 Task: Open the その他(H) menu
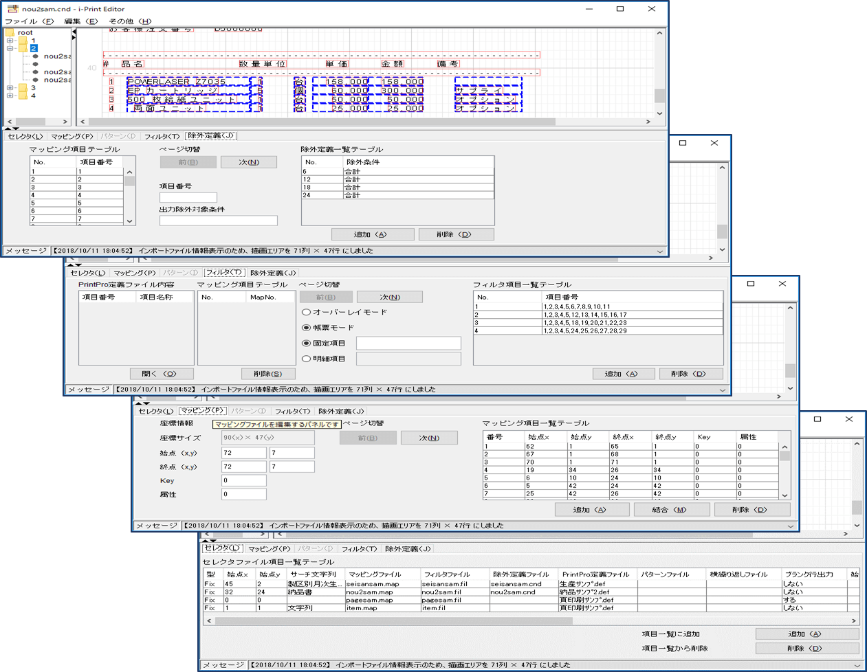131,21
